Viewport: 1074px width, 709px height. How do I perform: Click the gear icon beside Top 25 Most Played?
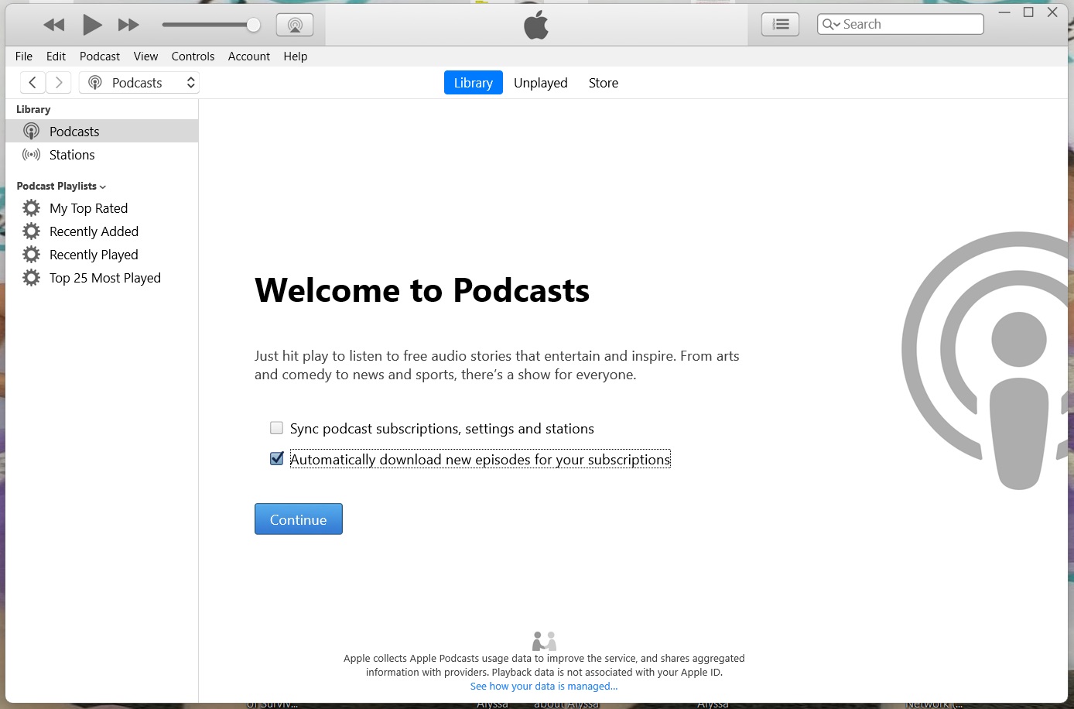31,278
